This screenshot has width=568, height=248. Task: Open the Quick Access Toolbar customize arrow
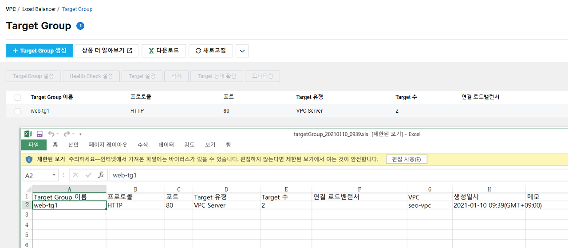pos(80,134)
